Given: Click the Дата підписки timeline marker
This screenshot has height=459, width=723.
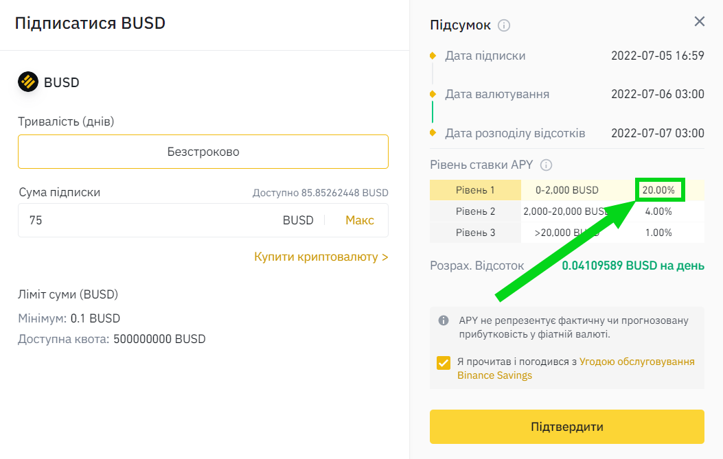Looking at the screenshot, I should click(433, 56).
